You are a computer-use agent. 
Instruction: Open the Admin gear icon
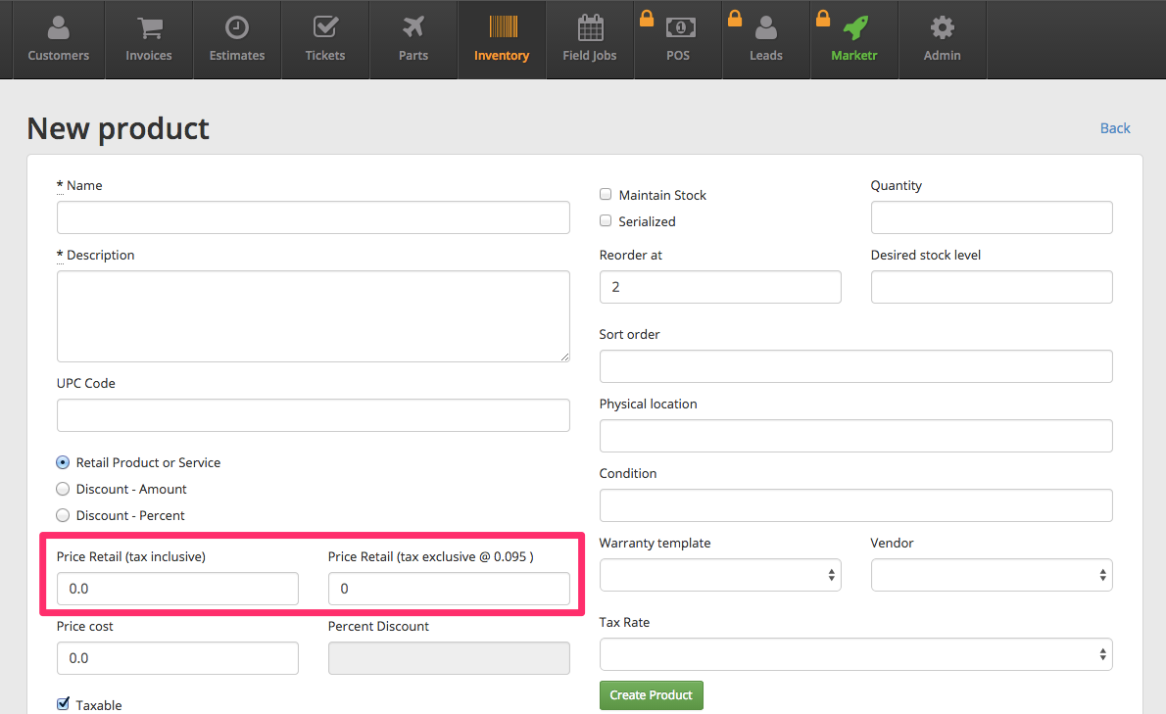943,27
